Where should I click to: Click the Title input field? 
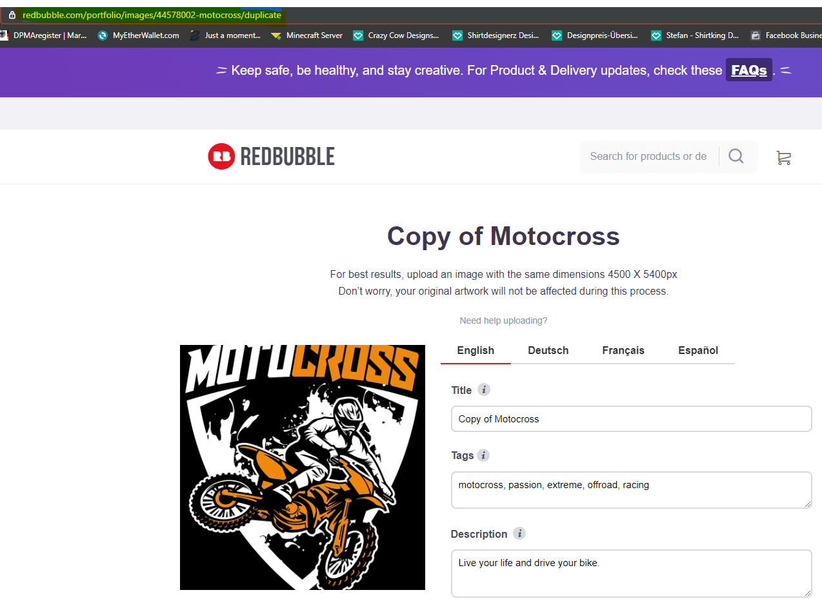[x=631, y=419]
